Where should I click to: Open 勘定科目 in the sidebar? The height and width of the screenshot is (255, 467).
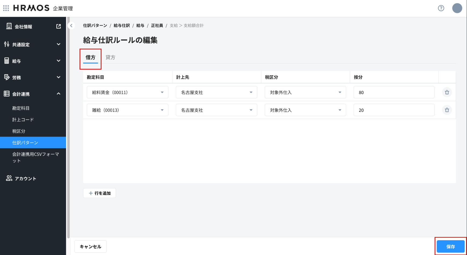tap(21, 108)
